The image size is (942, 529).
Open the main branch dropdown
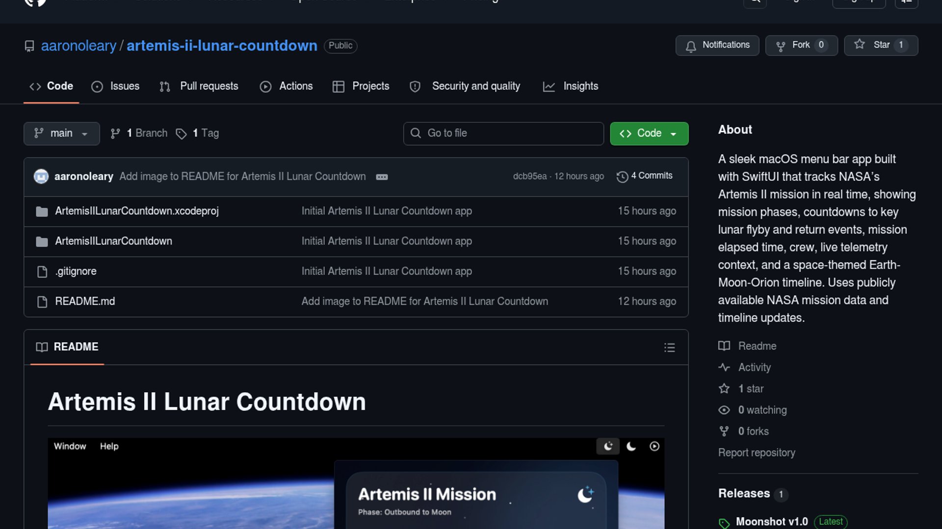[61, 133]
